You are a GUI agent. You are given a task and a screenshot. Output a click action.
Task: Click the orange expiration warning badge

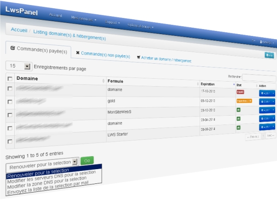tap(243, 100)
